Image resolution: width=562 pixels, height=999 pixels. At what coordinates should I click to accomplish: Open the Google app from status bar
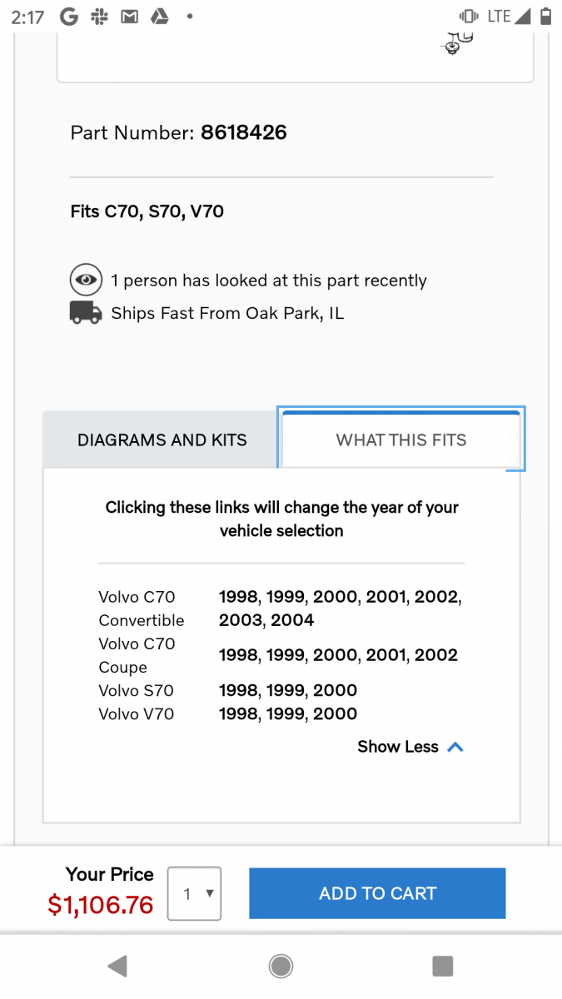click(x=67, y=15)
